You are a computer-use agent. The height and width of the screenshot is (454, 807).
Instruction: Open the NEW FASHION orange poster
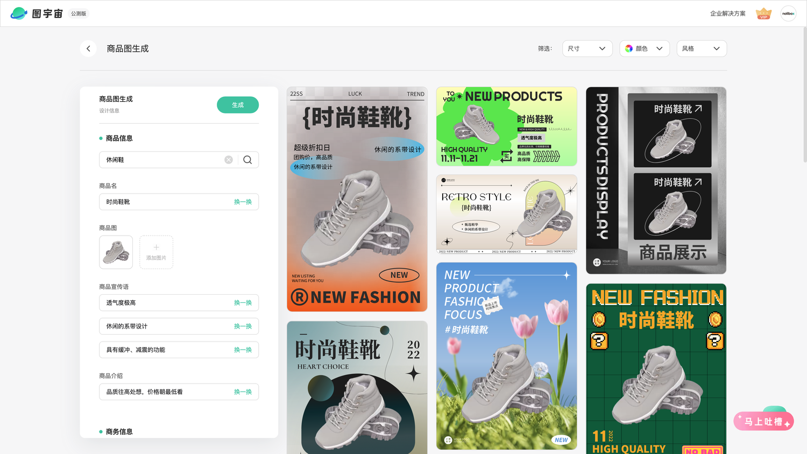[357, 199]
